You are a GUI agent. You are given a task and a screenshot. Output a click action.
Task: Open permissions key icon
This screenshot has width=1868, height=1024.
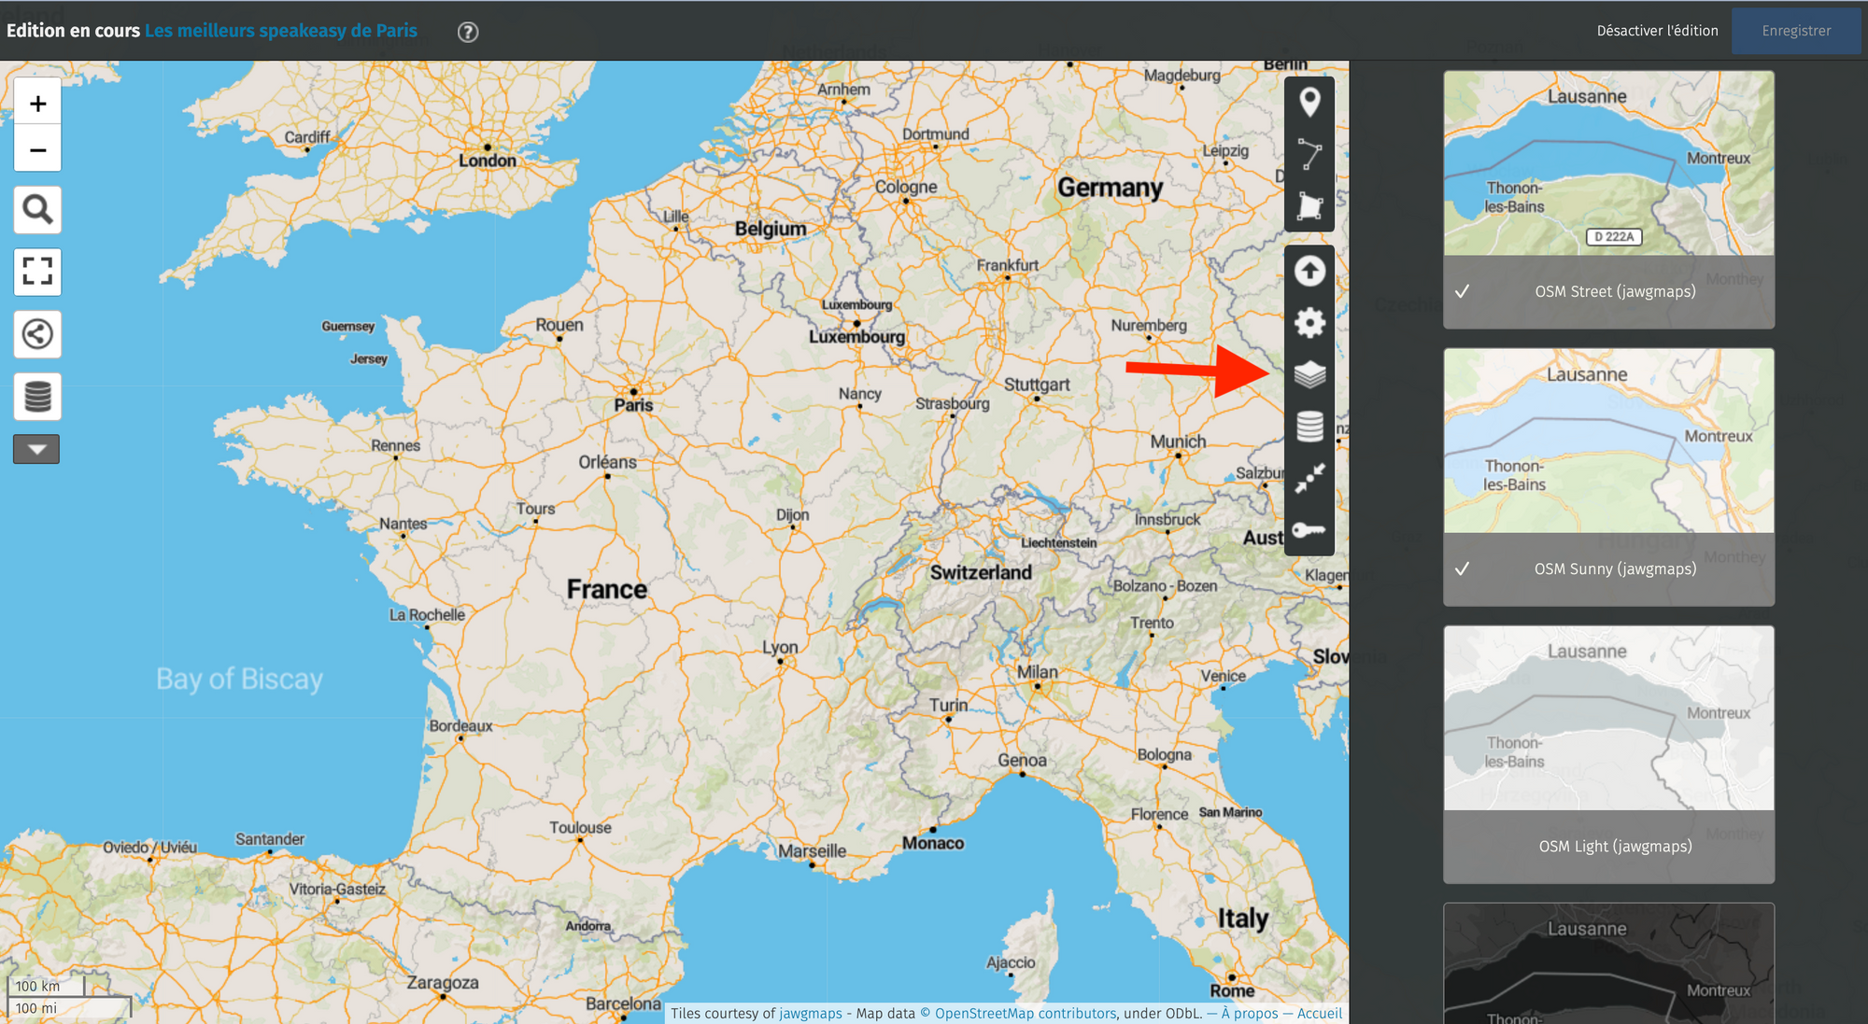tap(1309, 530)
